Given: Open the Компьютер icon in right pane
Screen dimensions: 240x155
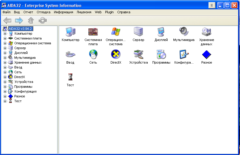Looking at the screenshot, I should click(71, 32).
